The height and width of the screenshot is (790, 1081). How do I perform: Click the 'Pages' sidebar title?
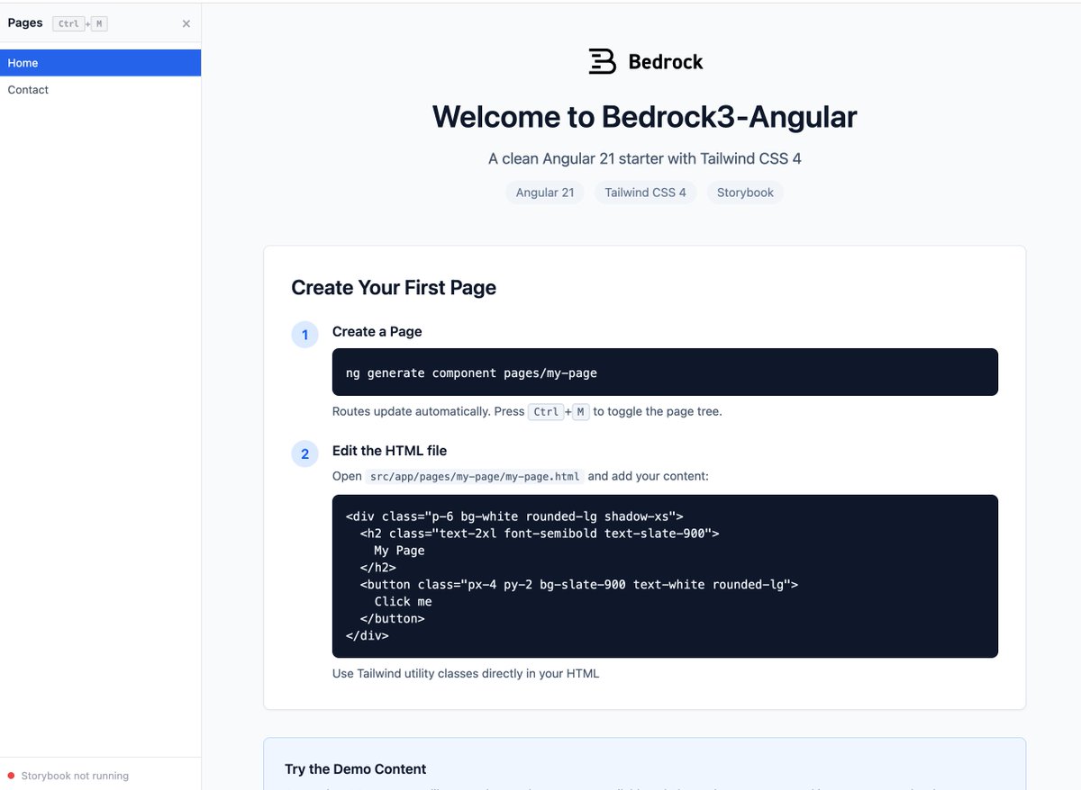coord(25,22)
